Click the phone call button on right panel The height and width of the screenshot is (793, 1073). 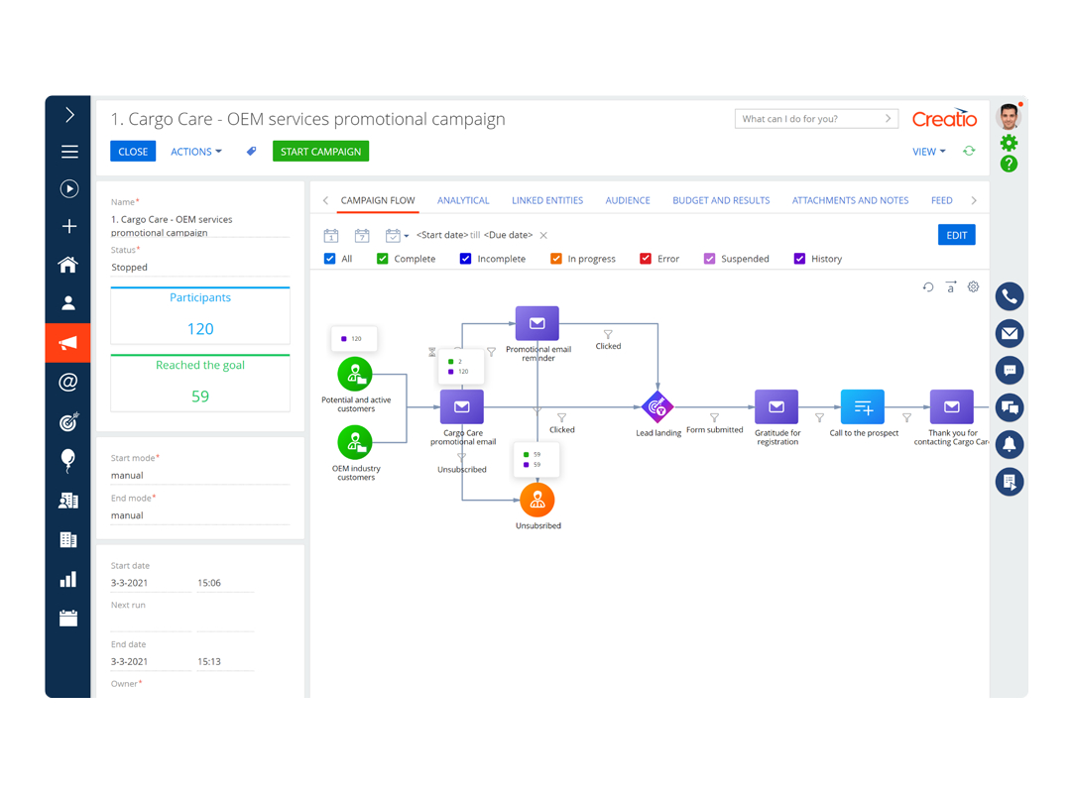(x=1010, y=296)
